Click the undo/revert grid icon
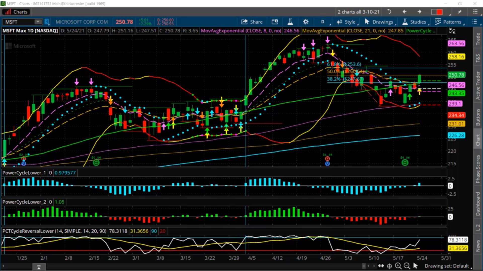Screen dimensions: 483x271 tap(389, 12)
